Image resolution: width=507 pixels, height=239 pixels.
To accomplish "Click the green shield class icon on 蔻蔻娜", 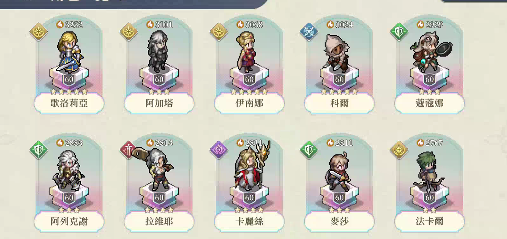I will tap(399, 32).
